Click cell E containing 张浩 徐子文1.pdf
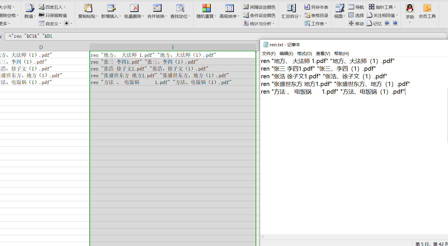The width and height of the screenshot is (448, 246). click(x=173, y=69)
